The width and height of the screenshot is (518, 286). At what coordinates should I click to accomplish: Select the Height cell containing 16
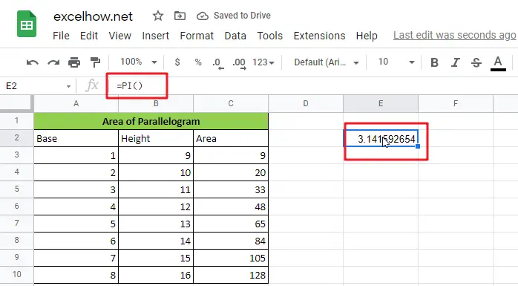pyautogui.click(x=156, y=275)
